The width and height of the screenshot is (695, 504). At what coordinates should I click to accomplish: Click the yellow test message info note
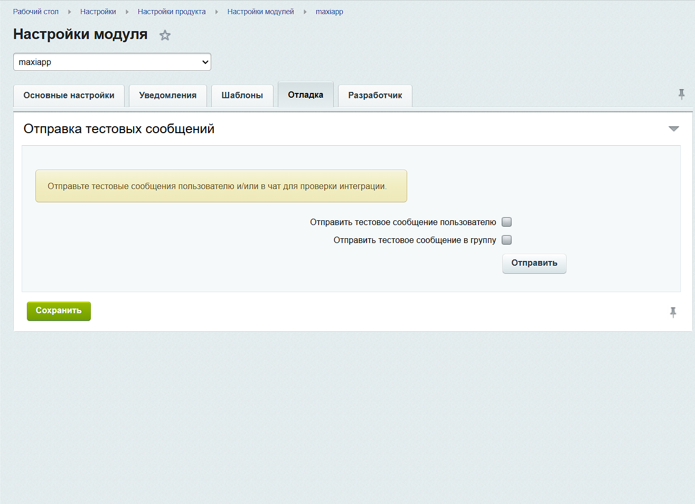coord(221,186)
